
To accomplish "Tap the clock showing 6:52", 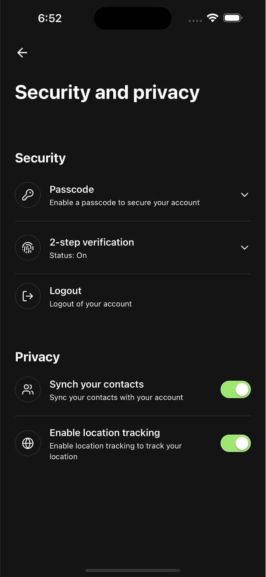I will [50, 18].
